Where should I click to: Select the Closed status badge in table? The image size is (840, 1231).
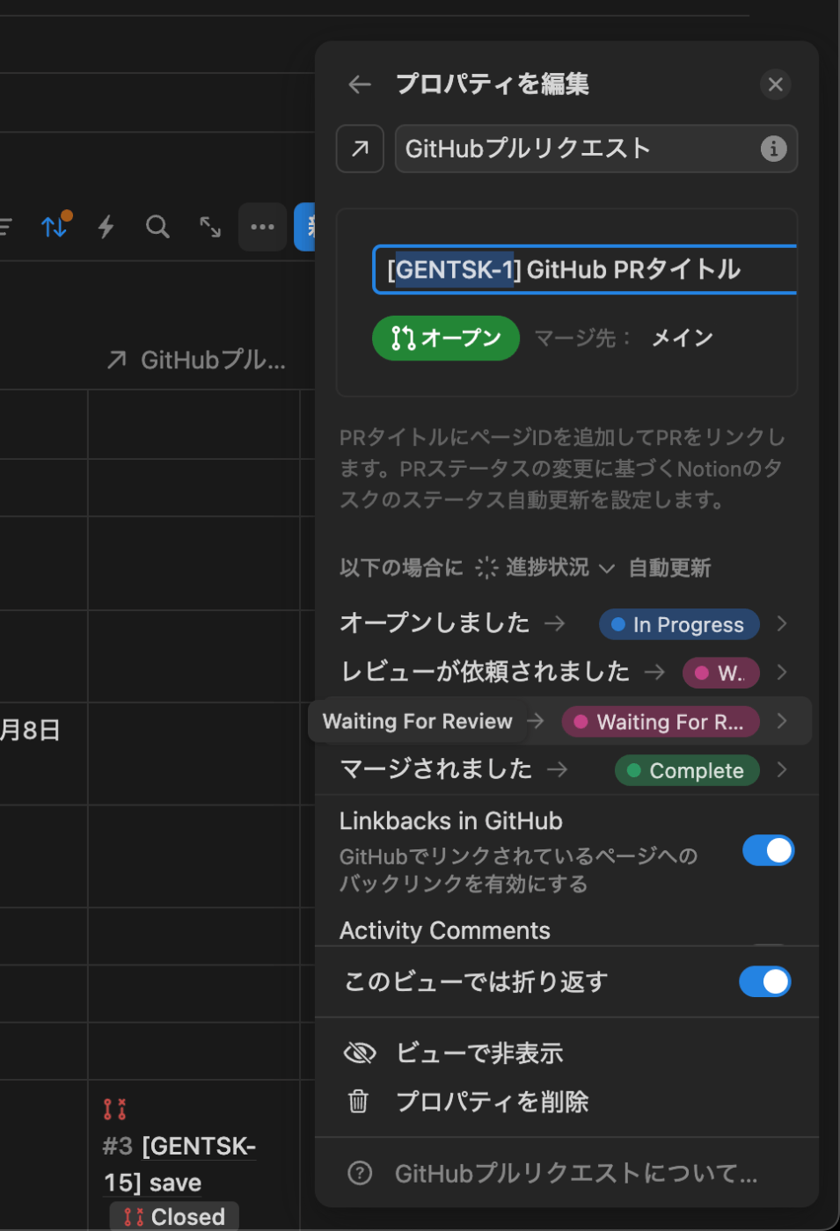(x=174, y=1217)
